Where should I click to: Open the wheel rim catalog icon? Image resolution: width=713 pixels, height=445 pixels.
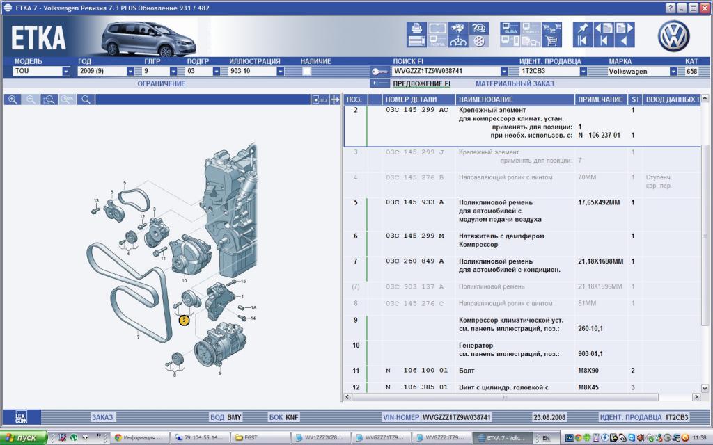click(x=479, y=41)
